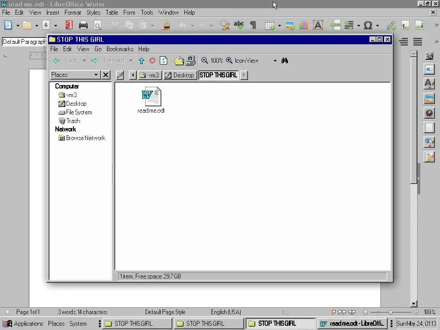Image resolution: width=440 pixels, height=330 pixels.
Task: Toggle location text entry pencil button
Action: tap(120, 75)
